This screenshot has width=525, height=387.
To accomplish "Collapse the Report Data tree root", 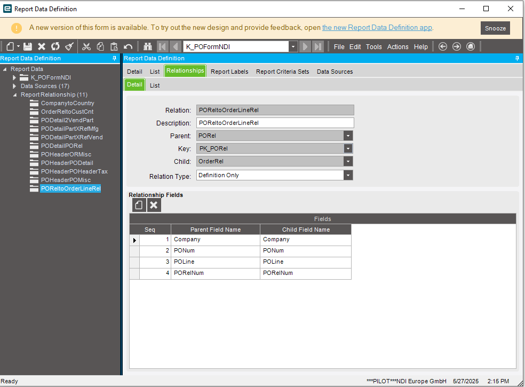I will click(5, 69).
